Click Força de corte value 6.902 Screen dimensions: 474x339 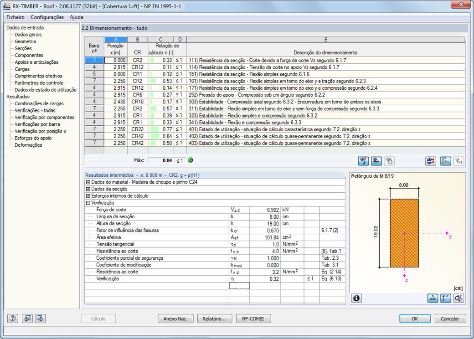click(265, 210)
